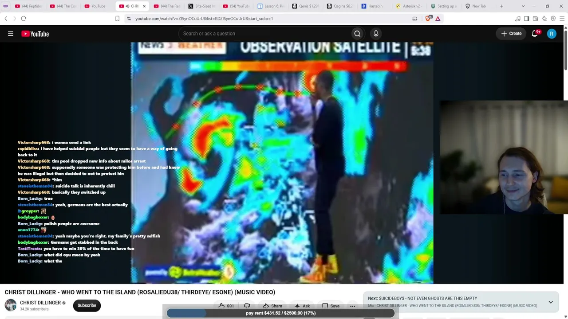The image size is (568, 319).
Task: Open the CHRIST DILLINGER channel avatar
Action: point(11,305)
